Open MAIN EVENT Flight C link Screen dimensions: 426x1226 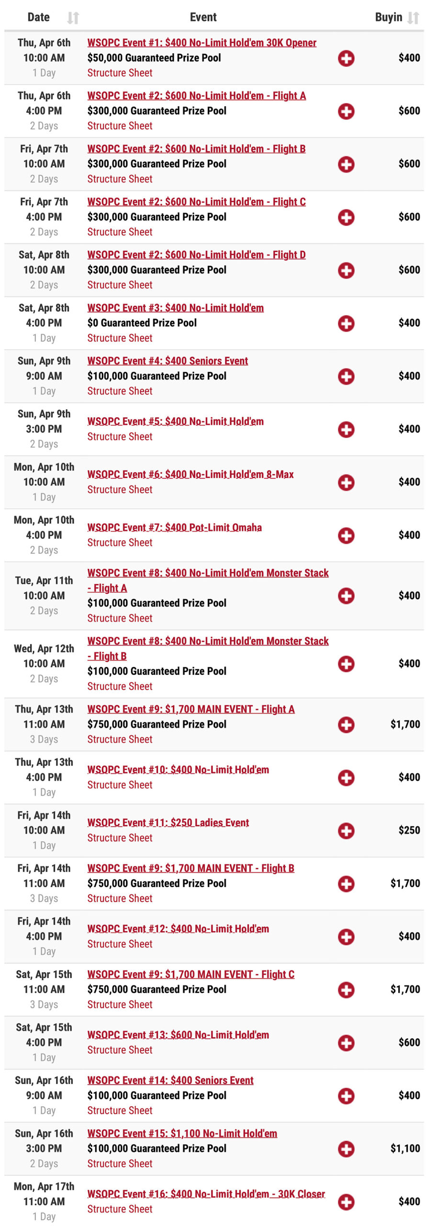(x=191, y=975)
